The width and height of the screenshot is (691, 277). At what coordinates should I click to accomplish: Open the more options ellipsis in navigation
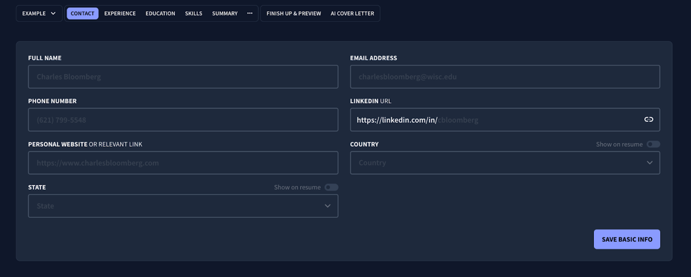point(250,13)
